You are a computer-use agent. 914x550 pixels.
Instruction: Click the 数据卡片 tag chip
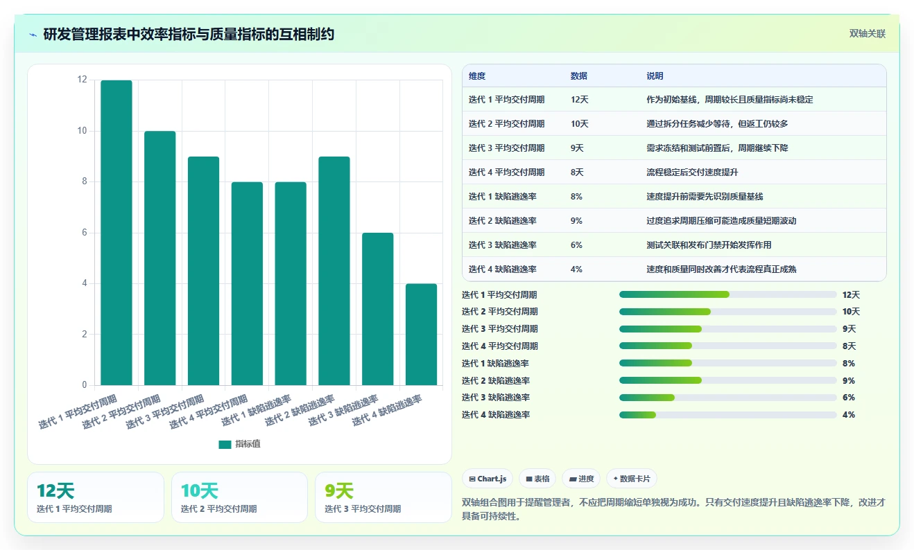(631, 479)
